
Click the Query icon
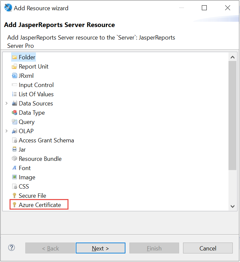pos(14,122)
